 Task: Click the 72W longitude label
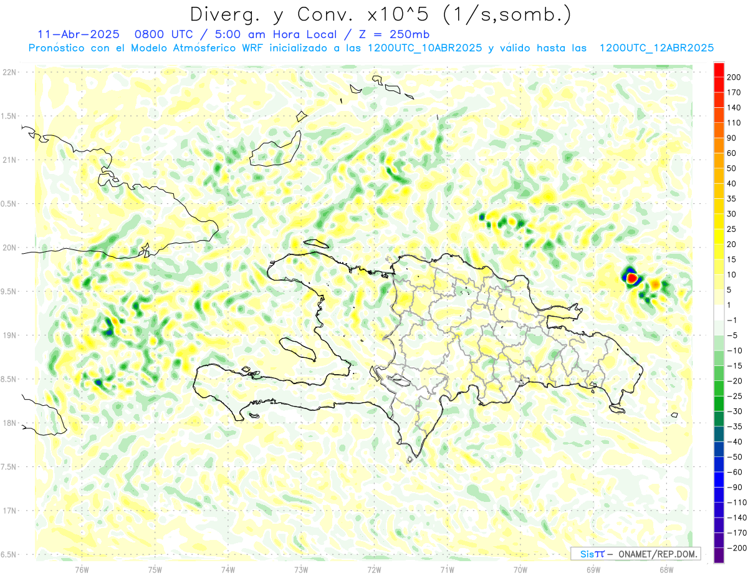point(374,569)
